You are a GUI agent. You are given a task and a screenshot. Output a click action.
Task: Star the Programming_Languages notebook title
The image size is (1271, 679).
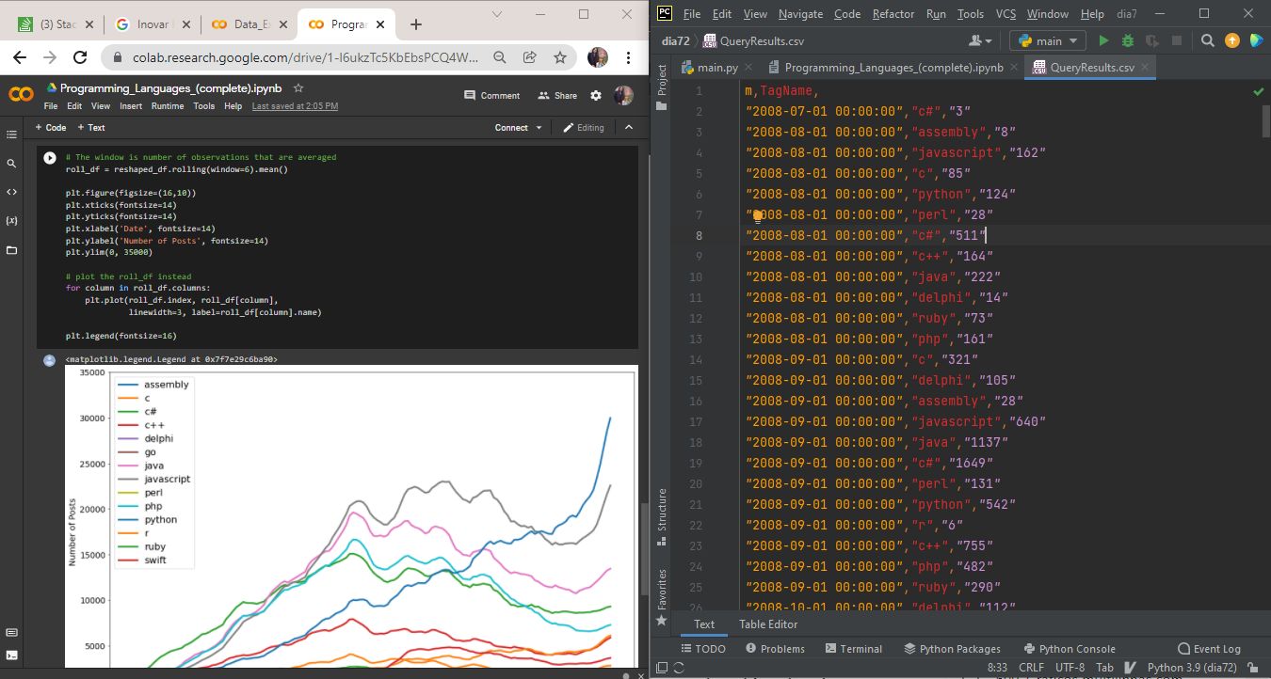[298, 87]
